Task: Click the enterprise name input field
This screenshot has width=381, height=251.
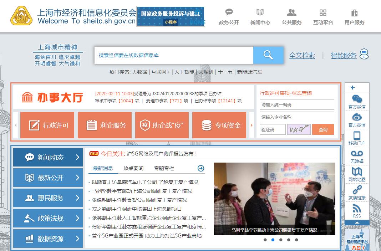Action: [x=296, y=117]
